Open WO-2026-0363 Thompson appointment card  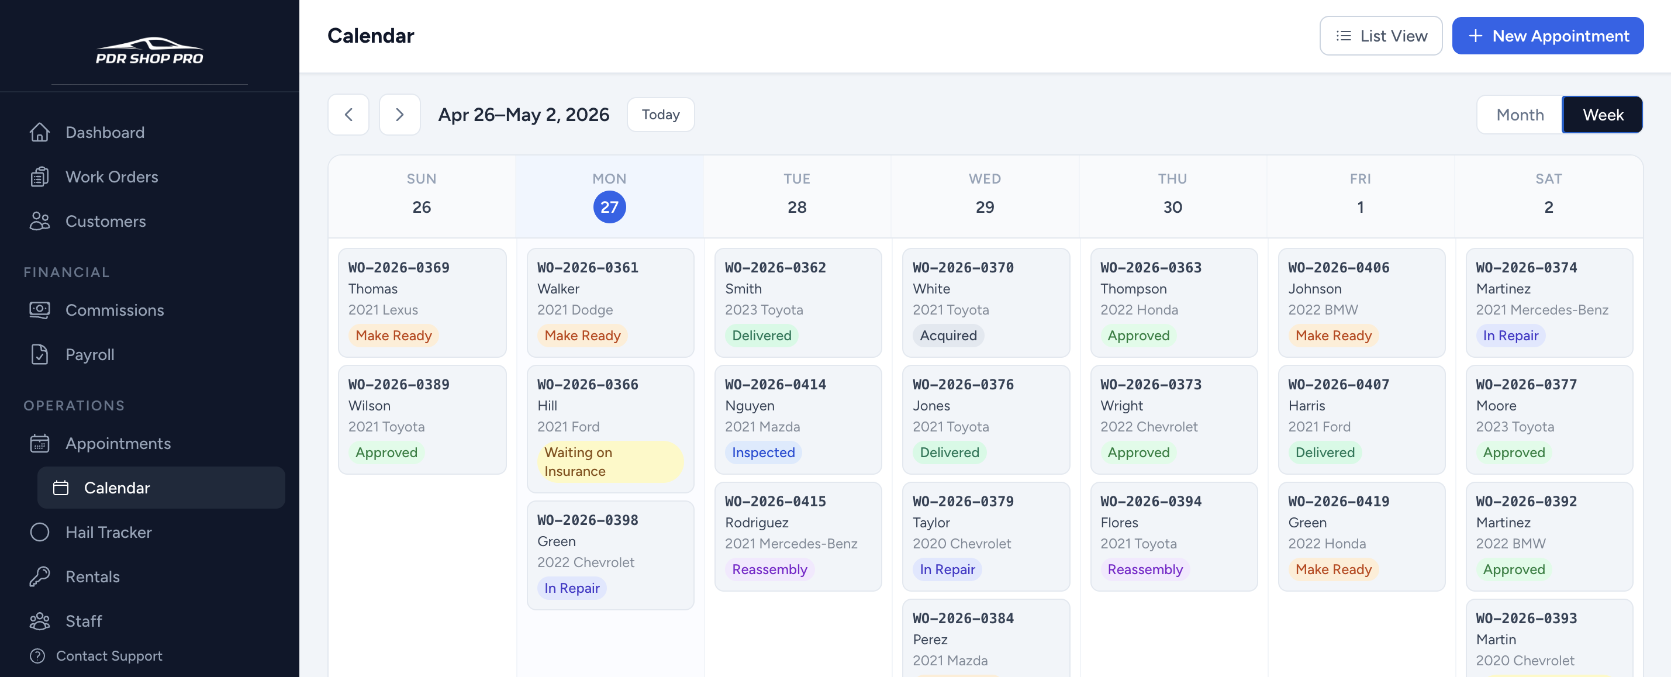coord(1174,302)
